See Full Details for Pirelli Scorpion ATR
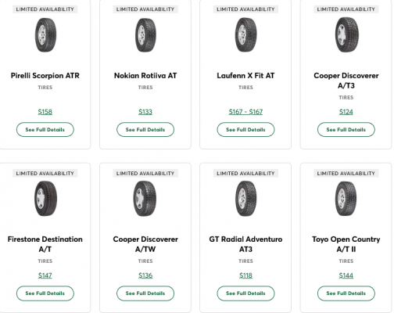 tap(45, 130)
